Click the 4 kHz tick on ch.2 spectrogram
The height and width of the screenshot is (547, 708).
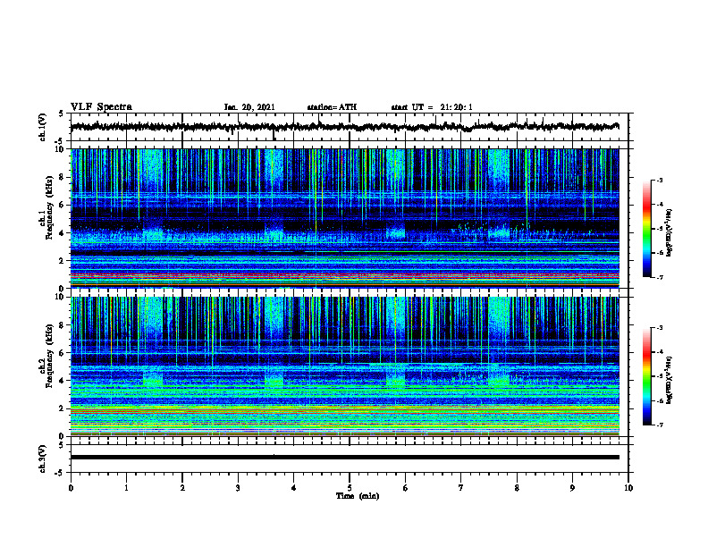pos(63,381)
